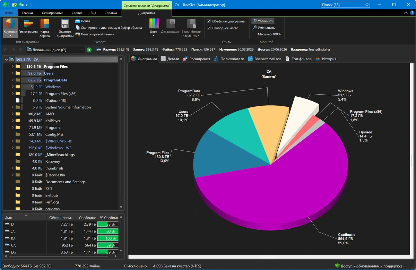Zoom in with Увеличить
Image resolution: width=416 pixels, height=270 pixels.
[263, 21]
